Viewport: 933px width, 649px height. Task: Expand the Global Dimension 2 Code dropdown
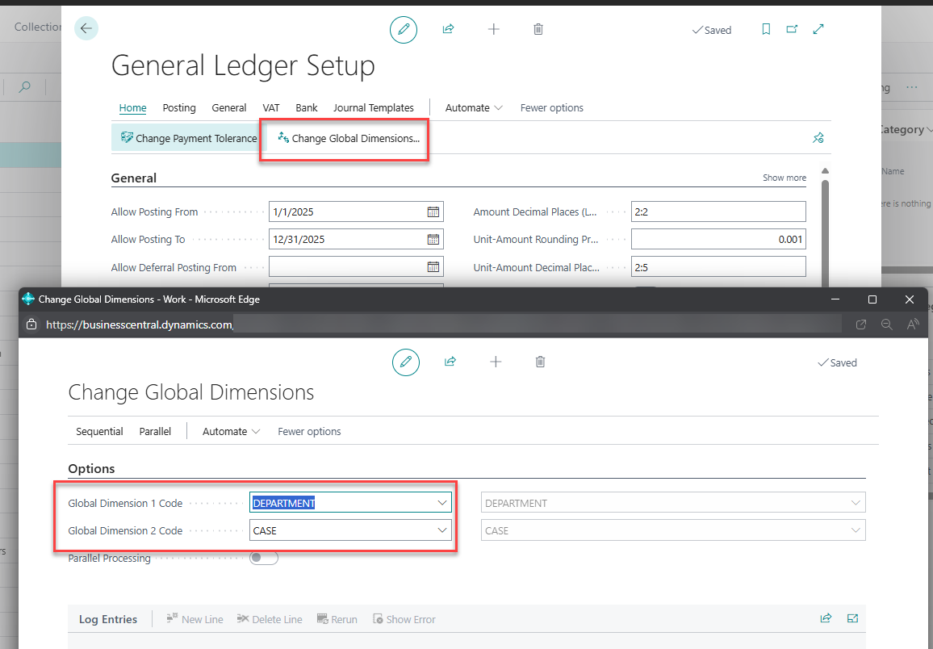(x=441, y=530)
